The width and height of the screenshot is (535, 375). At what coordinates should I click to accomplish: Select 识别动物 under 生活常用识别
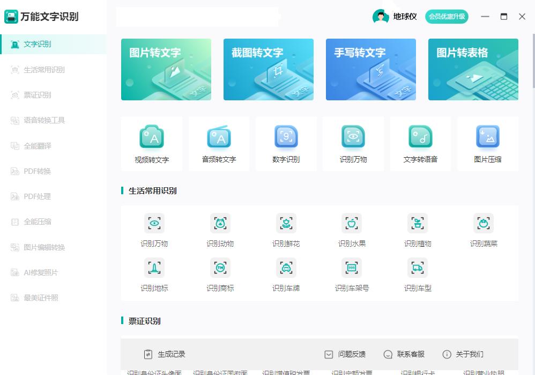pyautogui.click(x=220, y=223)
